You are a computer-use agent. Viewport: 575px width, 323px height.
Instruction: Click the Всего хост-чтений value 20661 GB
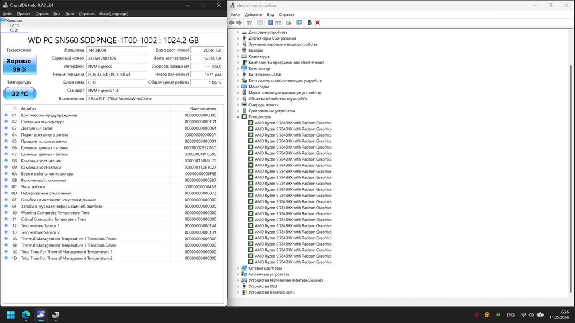tap(207, 50)
